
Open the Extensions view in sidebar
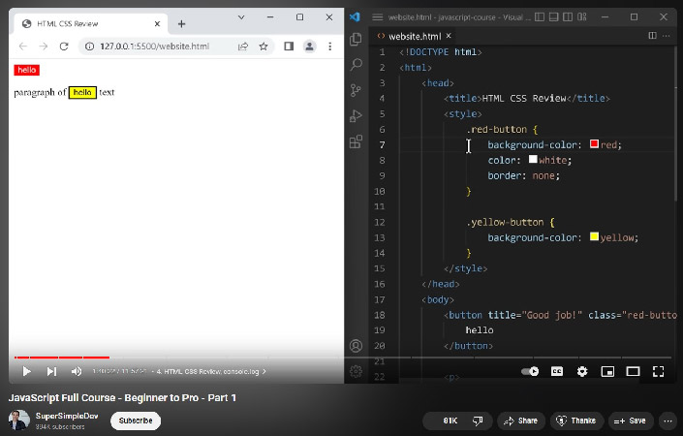pos(356,141)
